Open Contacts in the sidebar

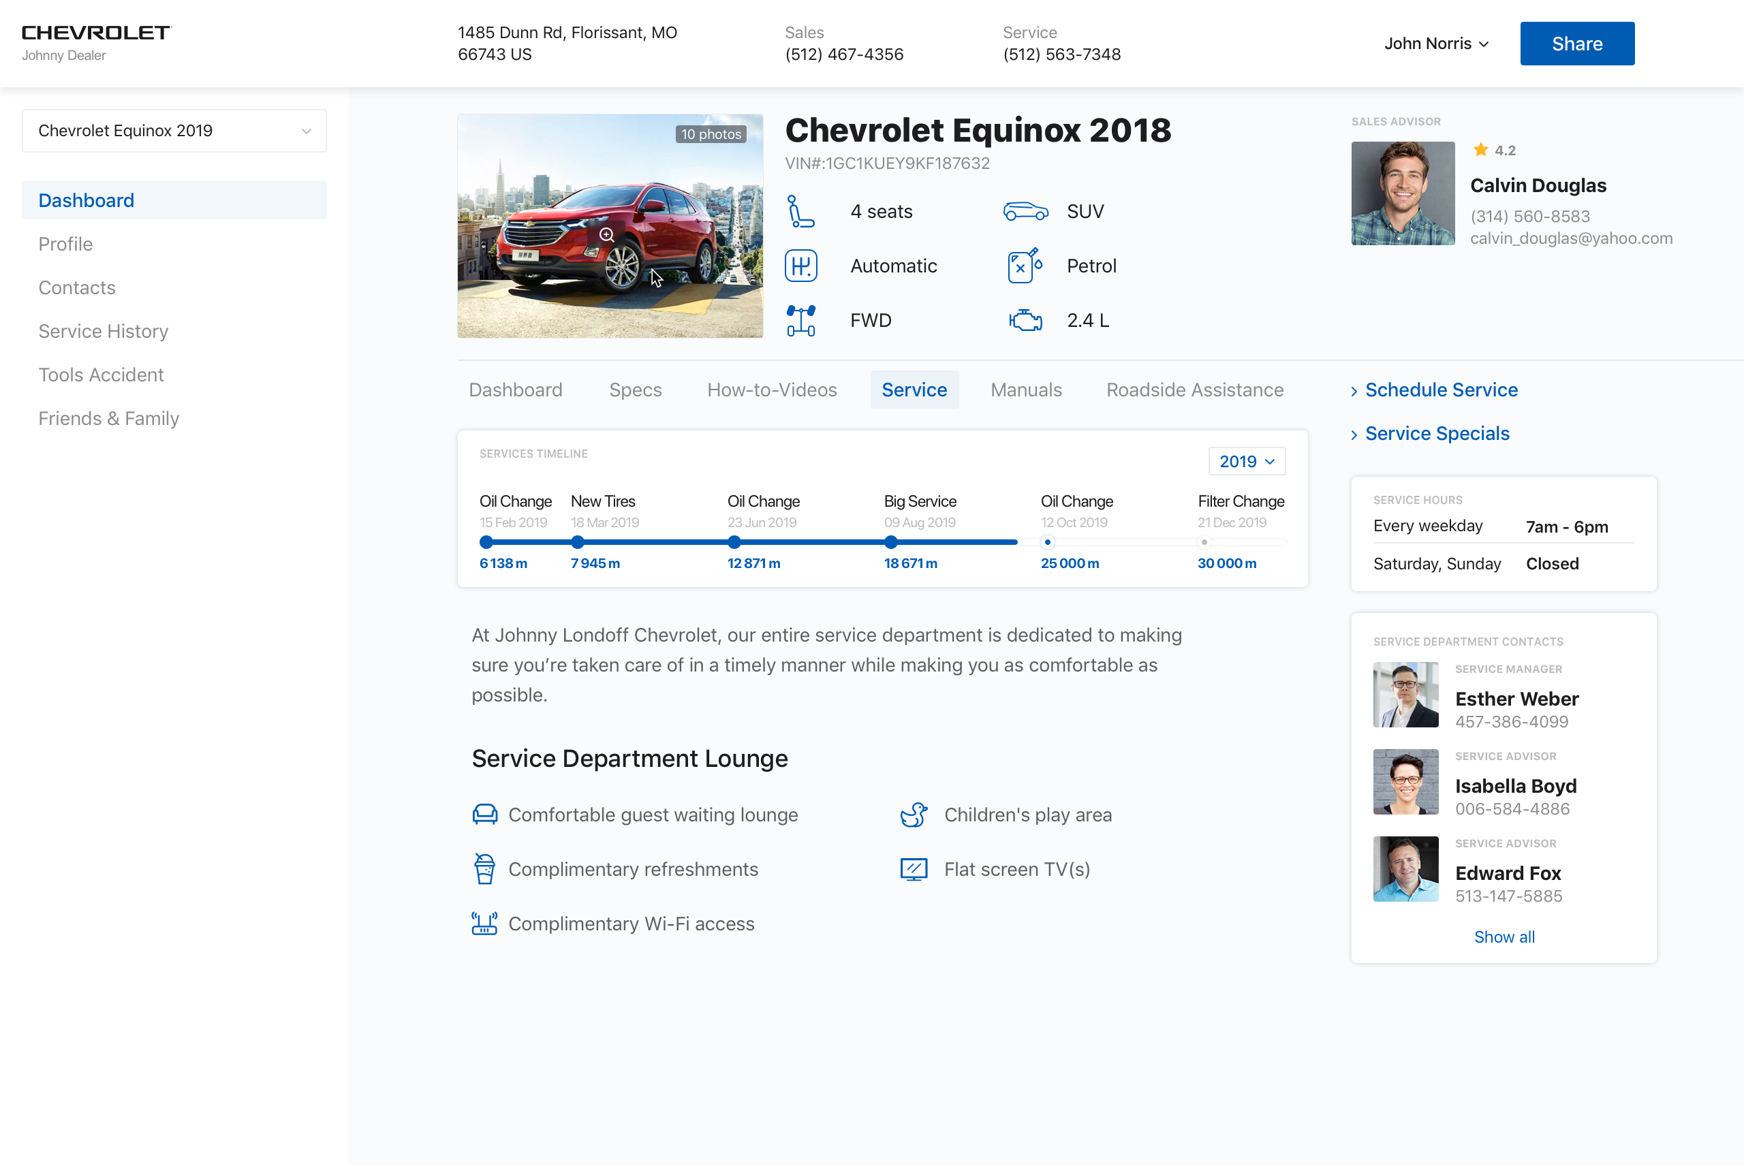point(78,288)
